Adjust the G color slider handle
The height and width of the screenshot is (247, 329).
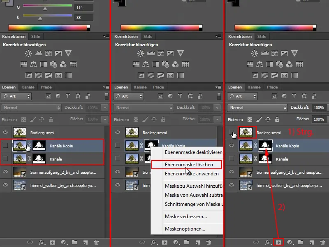pyautogui.click(x=45, y=9)
